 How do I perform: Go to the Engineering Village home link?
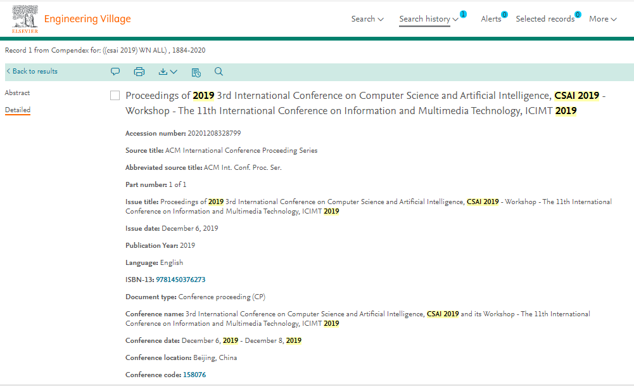tap(87, 19)
